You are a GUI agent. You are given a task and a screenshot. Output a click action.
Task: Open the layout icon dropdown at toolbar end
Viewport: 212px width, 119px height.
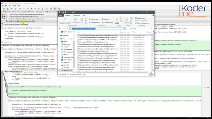[x=59, y=9]
